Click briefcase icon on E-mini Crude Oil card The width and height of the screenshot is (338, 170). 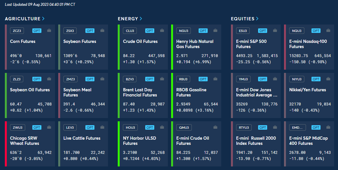coord(215,127)
